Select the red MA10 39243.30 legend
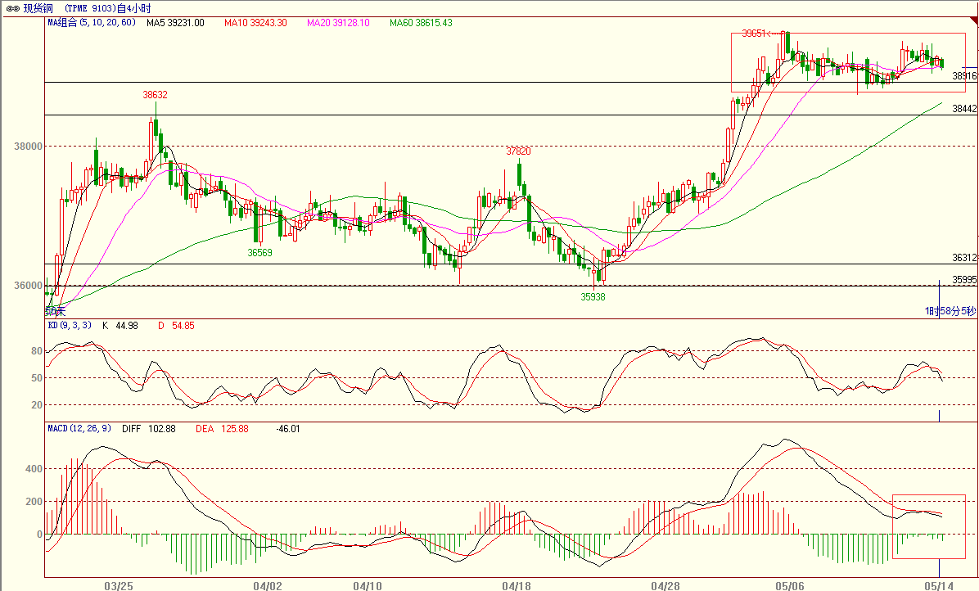This screenshot has width=979, height=591. (x=254, y=24)
